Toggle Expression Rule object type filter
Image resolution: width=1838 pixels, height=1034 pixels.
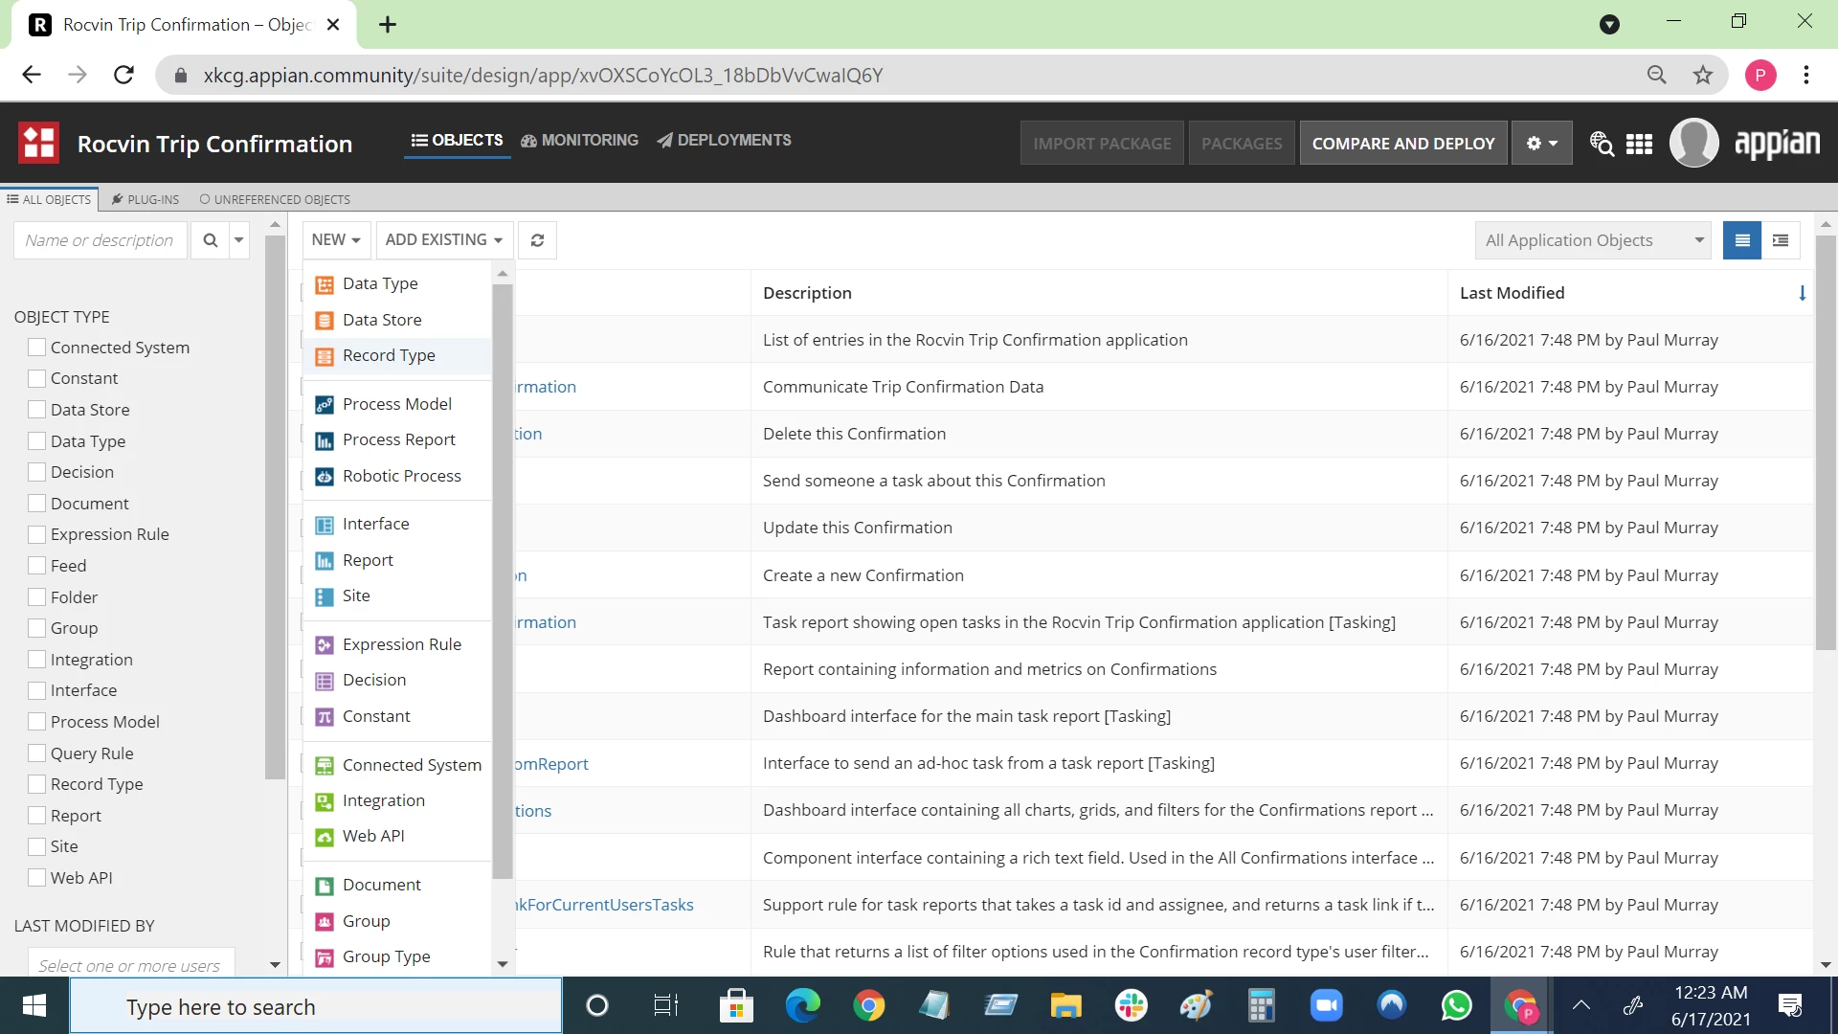point(36,534)
